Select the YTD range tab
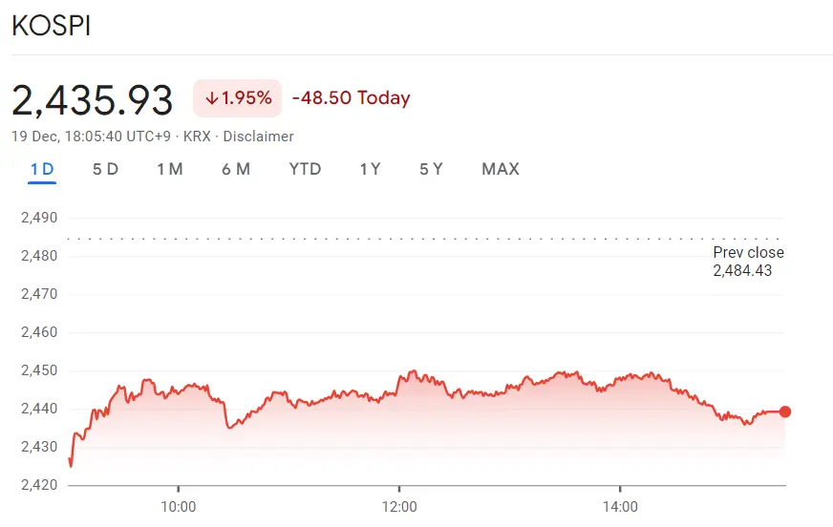This screenshot has height=527, width=833. [x=305, y=169]
